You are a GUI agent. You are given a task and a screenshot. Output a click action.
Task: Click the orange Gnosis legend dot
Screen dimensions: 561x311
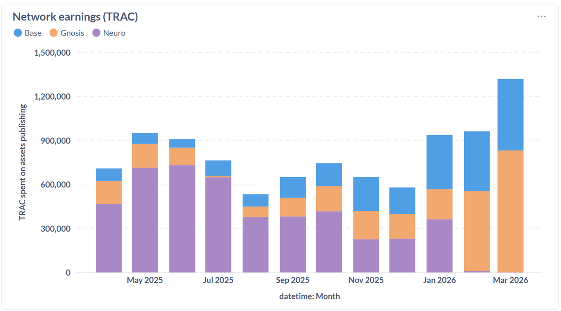click(53, 33)
